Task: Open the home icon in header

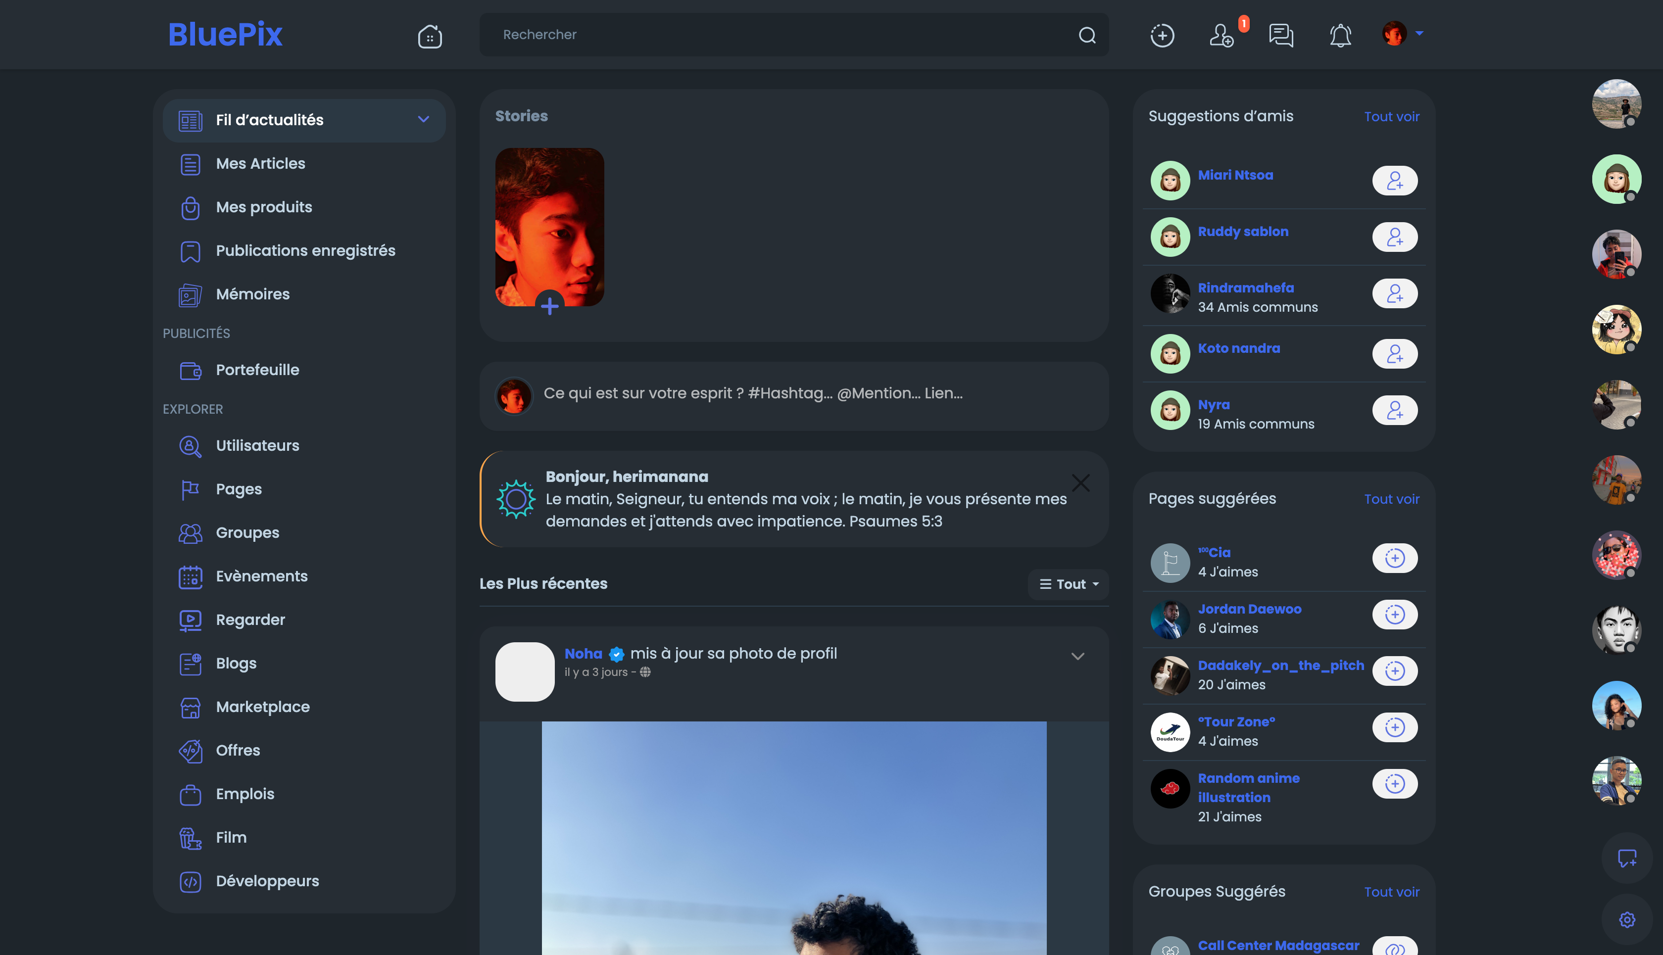Action: [430, 36]
